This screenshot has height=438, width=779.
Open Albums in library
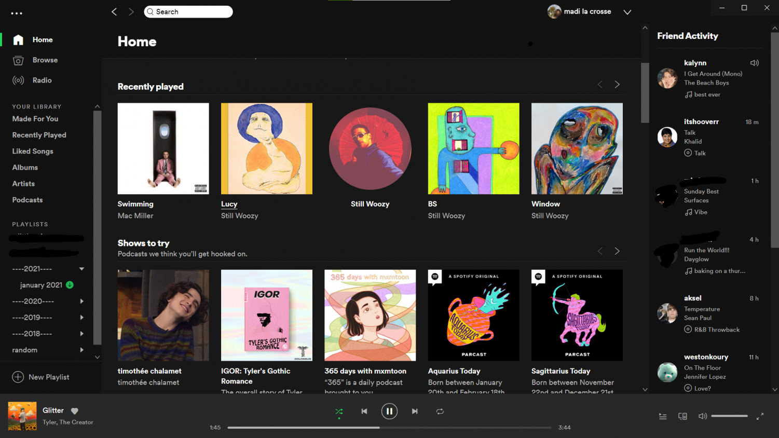[25, 168]
